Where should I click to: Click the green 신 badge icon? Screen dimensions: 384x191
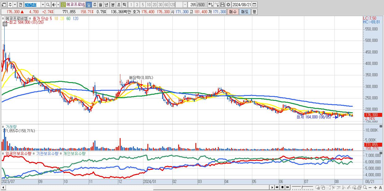(63, 5)
